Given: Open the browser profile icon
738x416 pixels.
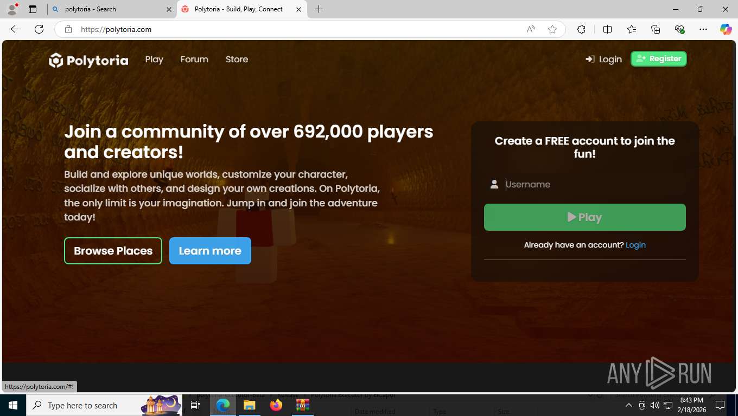Looking at the screenshot, I should click(x=12, y=9).
